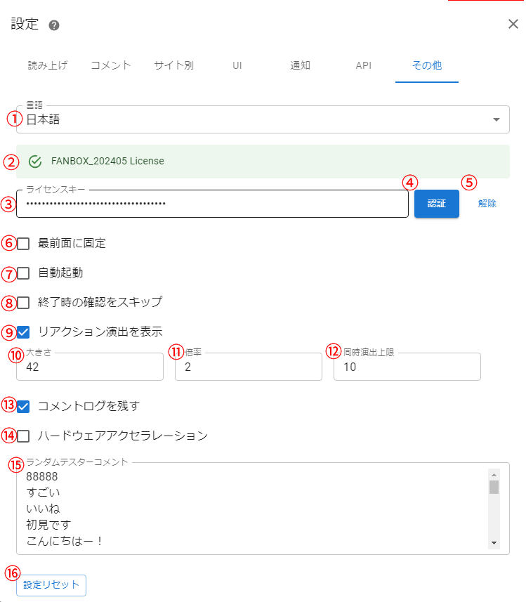Switch to the API tab

363,65
